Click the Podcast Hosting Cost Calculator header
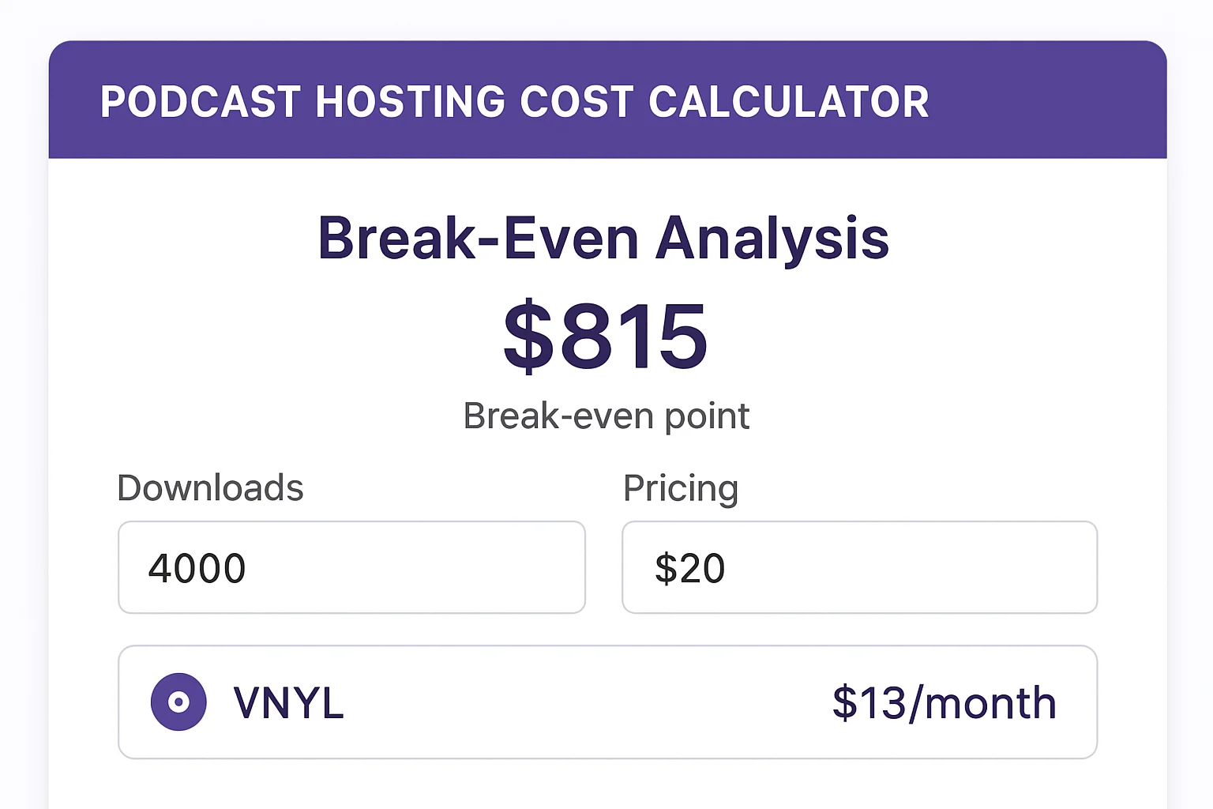 click(x=515, y=101)
